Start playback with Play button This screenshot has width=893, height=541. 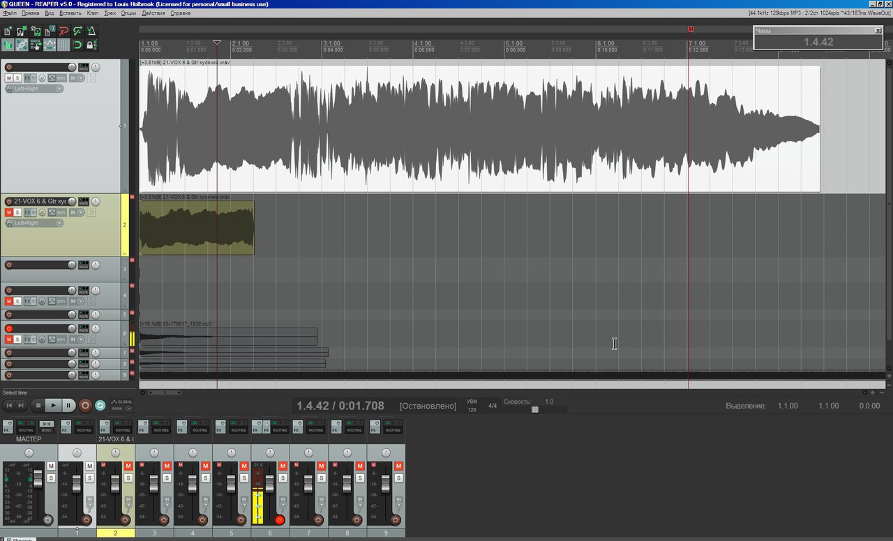[x=53, y=405]
